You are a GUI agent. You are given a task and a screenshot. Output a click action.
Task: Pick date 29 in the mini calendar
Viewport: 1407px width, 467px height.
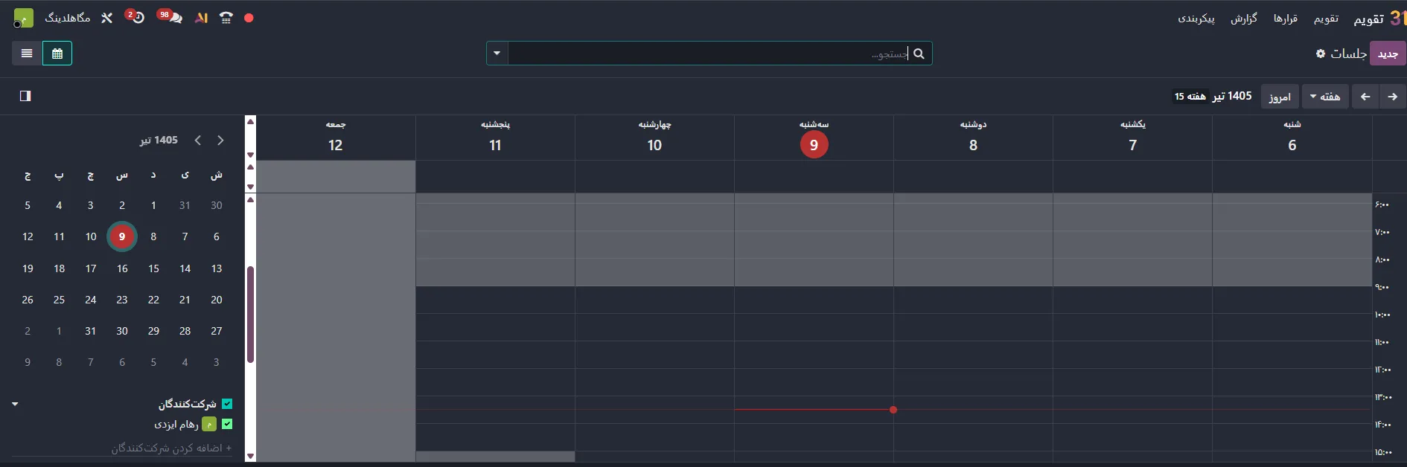click(x=153, y=331)
